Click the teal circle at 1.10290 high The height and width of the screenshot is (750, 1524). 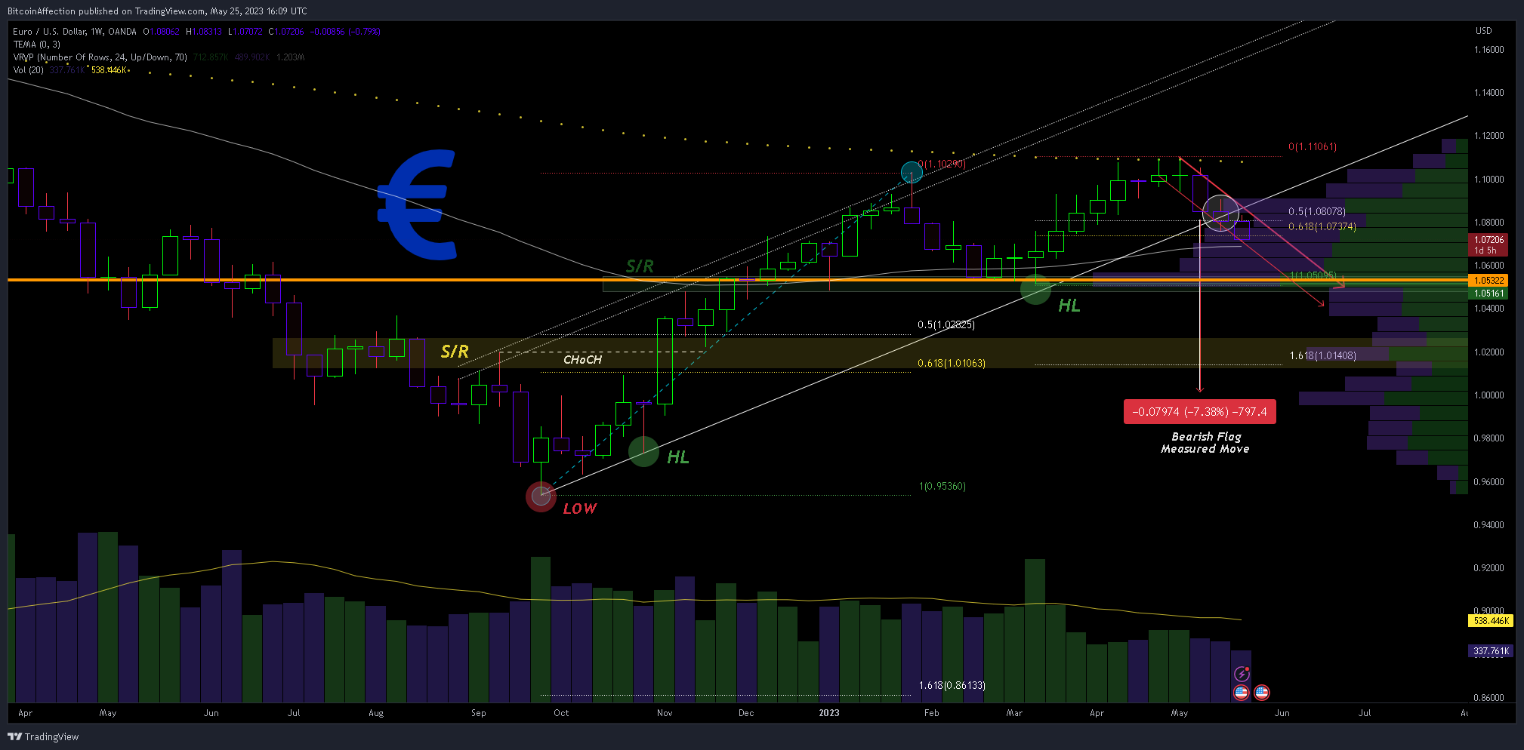[912, 173]
